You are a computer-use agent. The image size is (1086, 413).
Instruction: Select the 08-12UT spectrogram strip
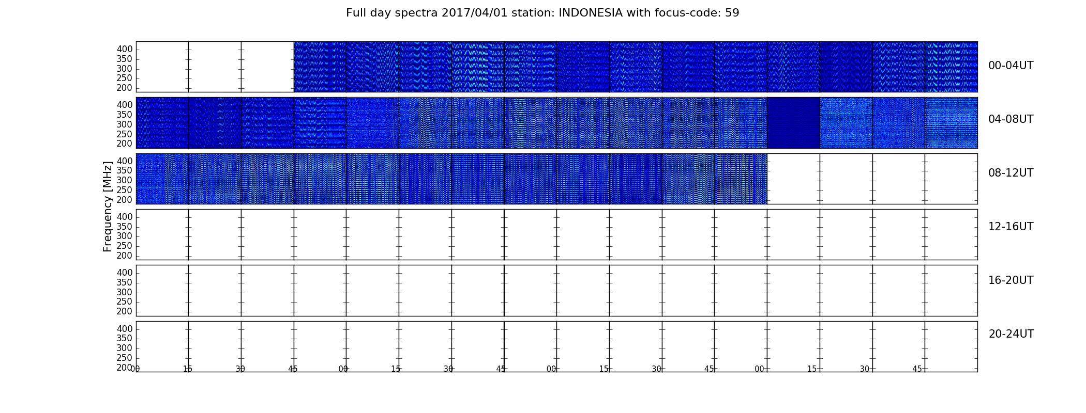(x=451, y=179)
